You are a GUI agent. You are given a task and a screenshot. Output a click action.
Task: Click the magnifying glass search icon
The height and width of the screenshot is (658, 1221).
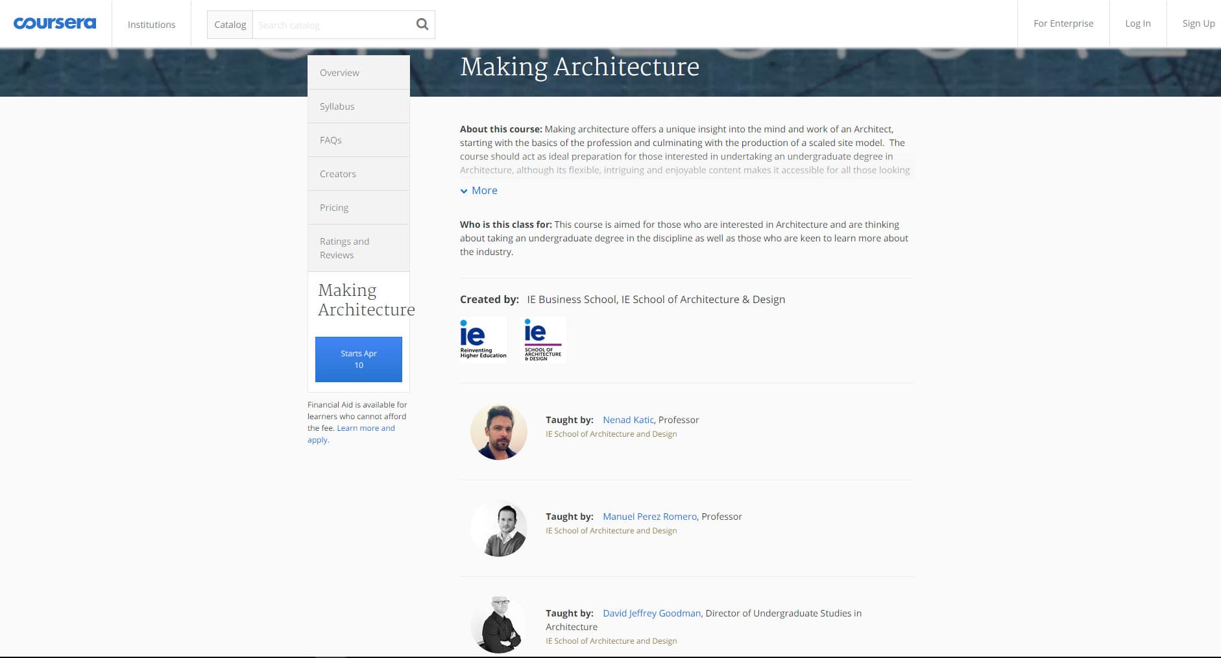pyautogui.click(x=422, y=25)
